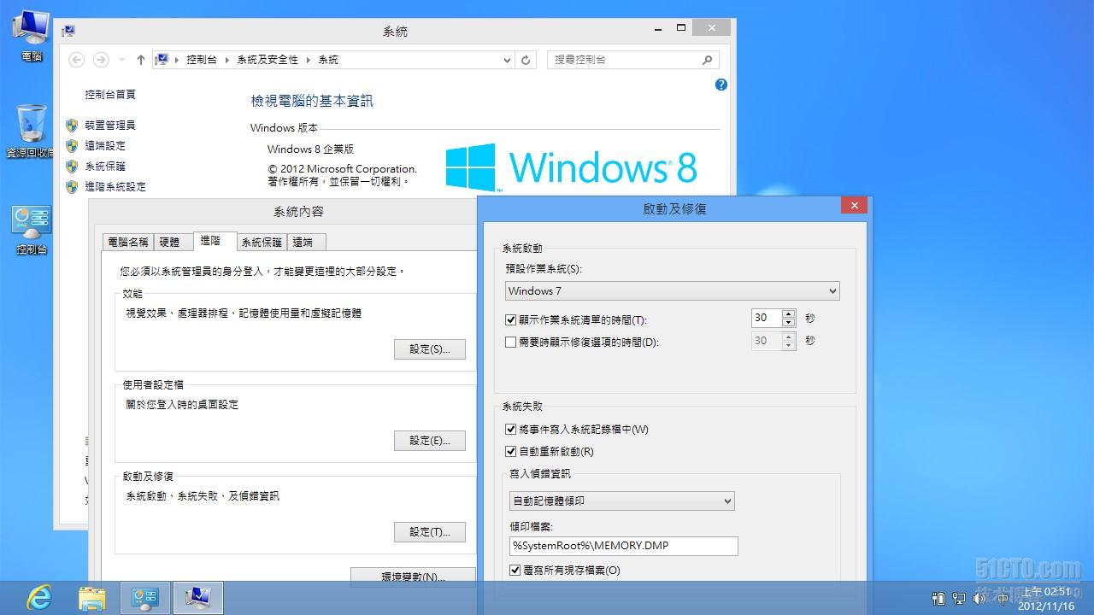Click the power plug battery tray icon

pos(938,599)
